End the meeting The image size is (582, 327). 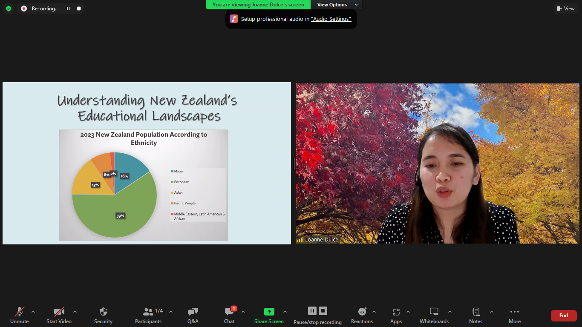(563, 316)
